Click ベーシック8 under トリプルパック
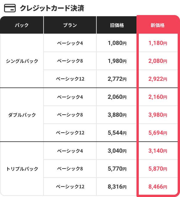This screenshot has width=180, height=197. tap(70, 169)
